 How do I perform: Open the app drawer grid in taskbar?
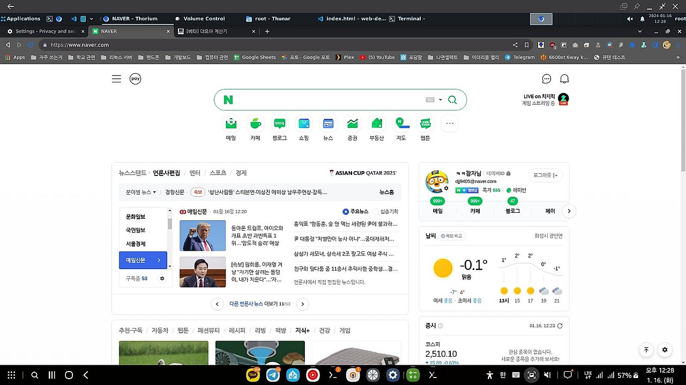pyautogui.click(x=11, y=375)
